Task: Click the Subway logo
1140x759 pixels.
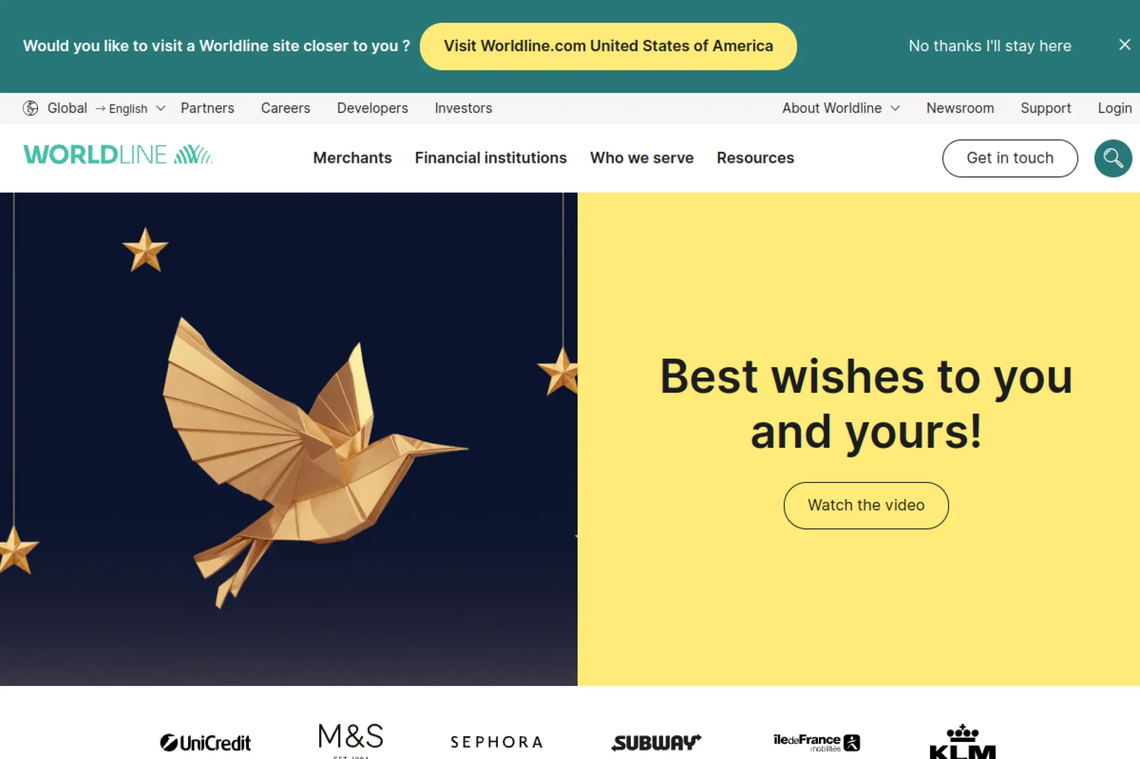Action: pos(656,742)
